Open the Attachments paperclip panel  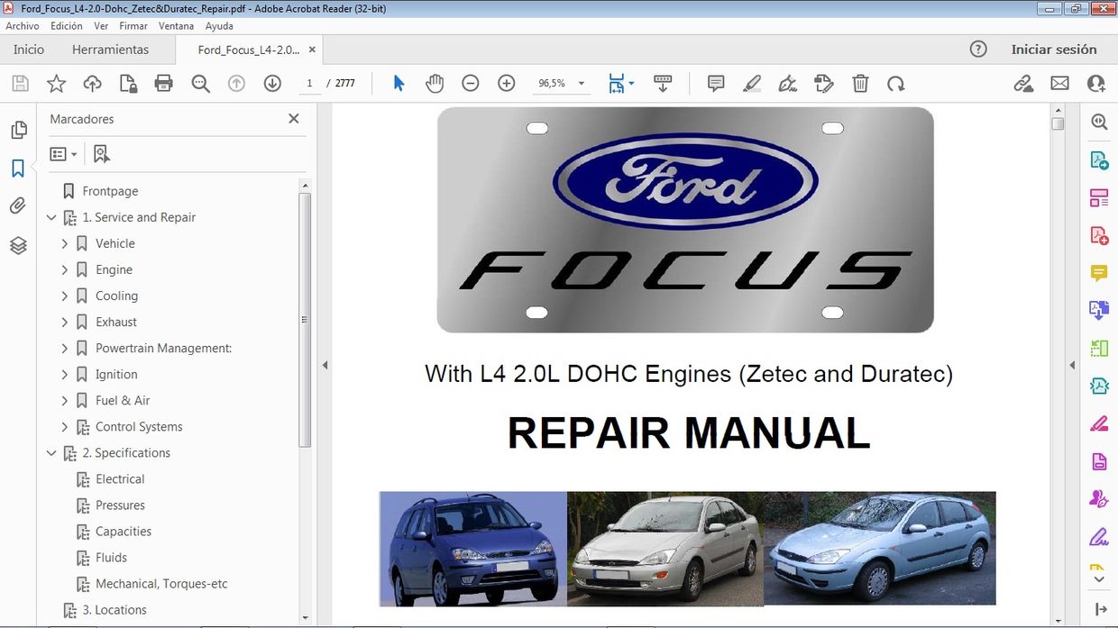(x=18, y=206)
